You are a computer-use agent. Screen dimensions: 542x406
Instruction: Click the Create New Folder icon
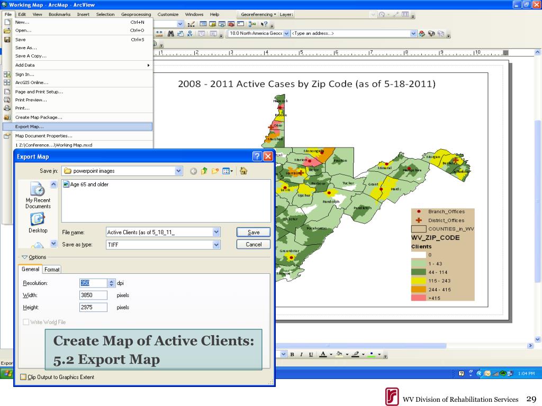[x=215, y=171]
